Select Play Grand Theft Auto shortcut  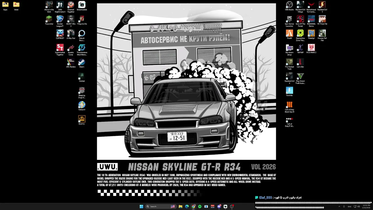click(300, 78)
